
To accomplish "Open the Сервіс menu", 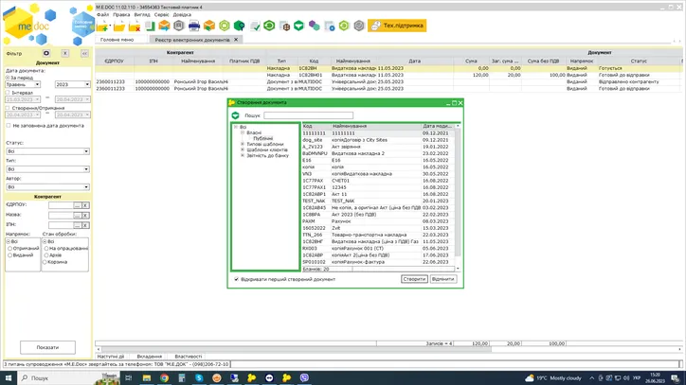I will 162,15.
